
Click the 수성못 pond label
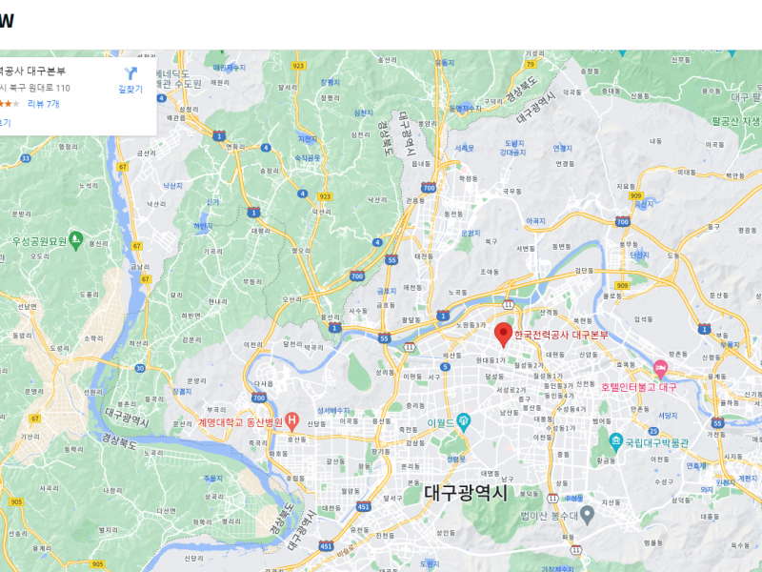click(x=573, y=499)
